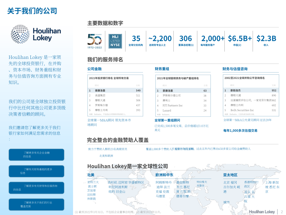The width and height of the screenshot is (286, 215).
Task: Select the $6.5B+ 市值 statistic
Action: [240, 41]
